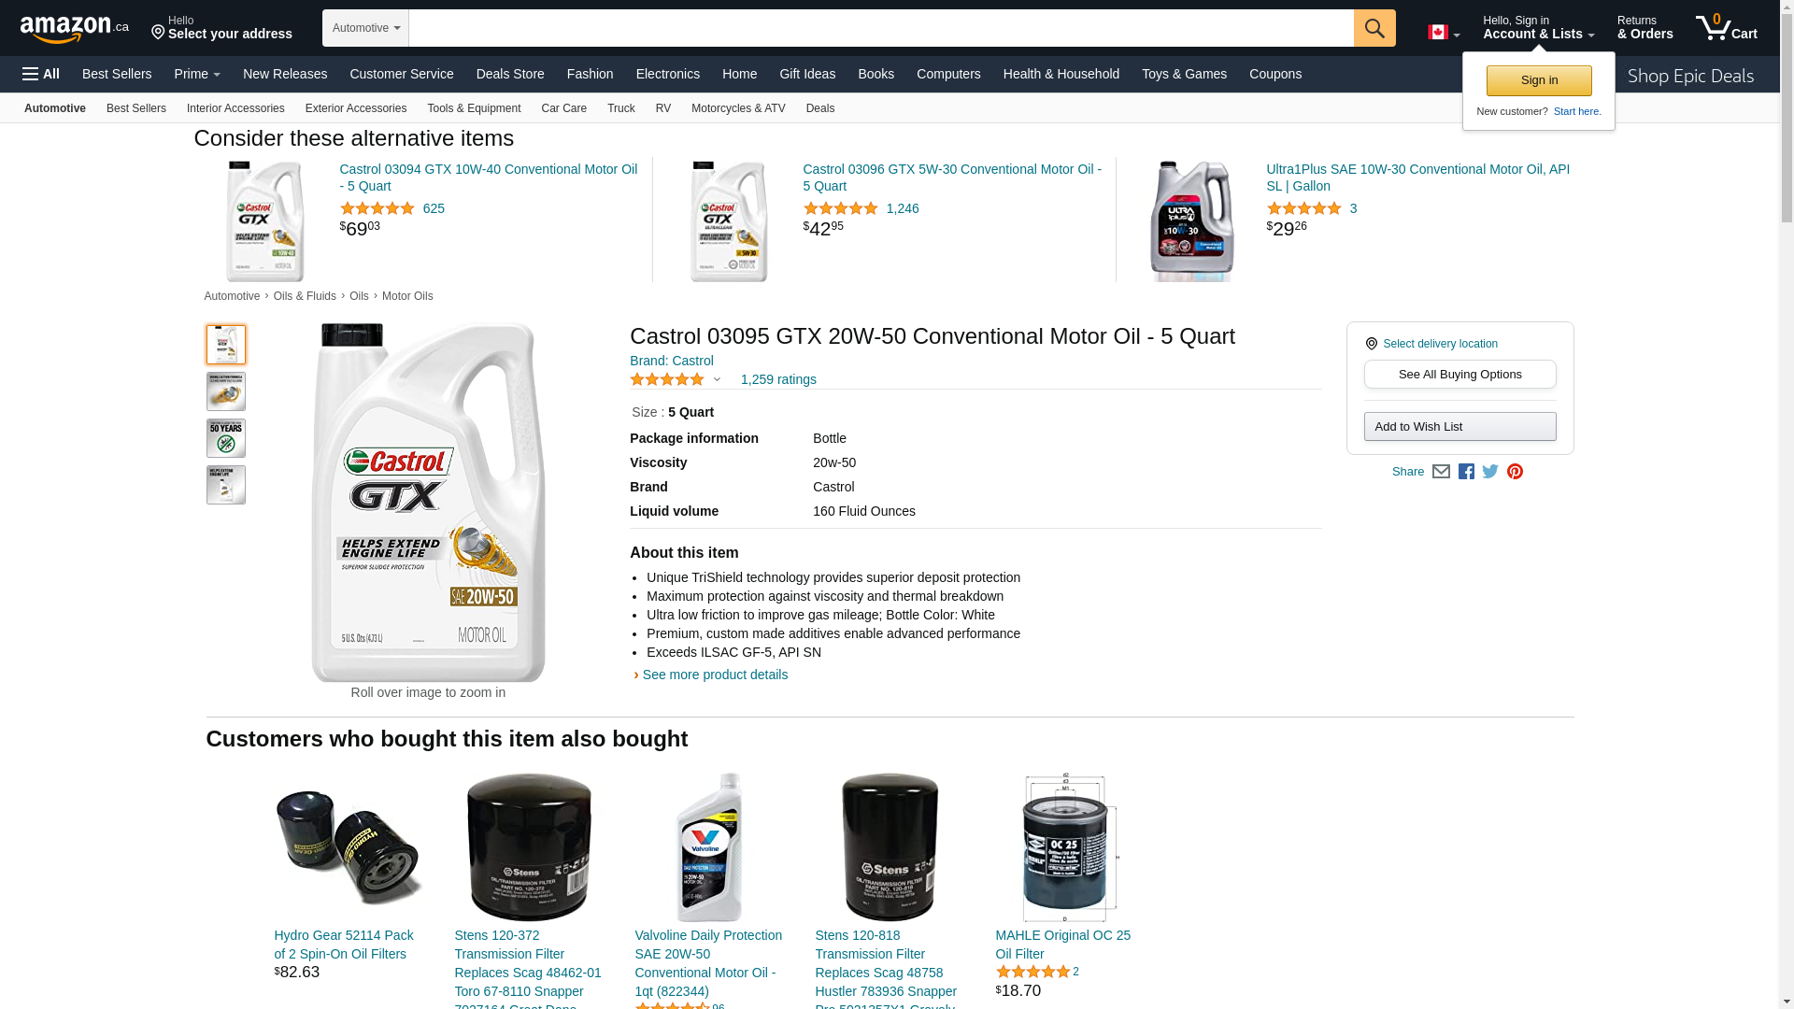Go to Amazon.ca home logo
Viewport: 1794px width, 1009px height.
(75, 29)
